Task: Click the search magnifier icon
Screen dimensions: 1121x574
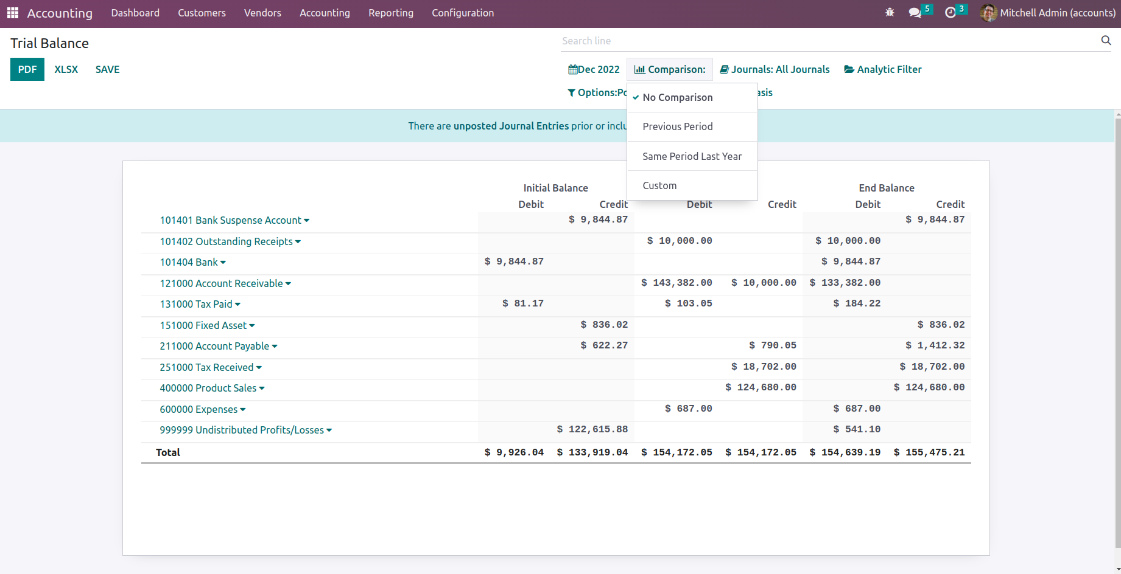Action: point(1106,40)
